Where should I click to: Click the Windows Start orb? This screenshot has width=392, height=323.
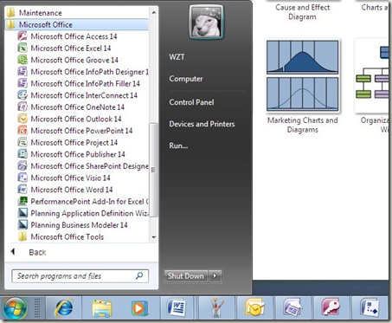coord(16,308)
